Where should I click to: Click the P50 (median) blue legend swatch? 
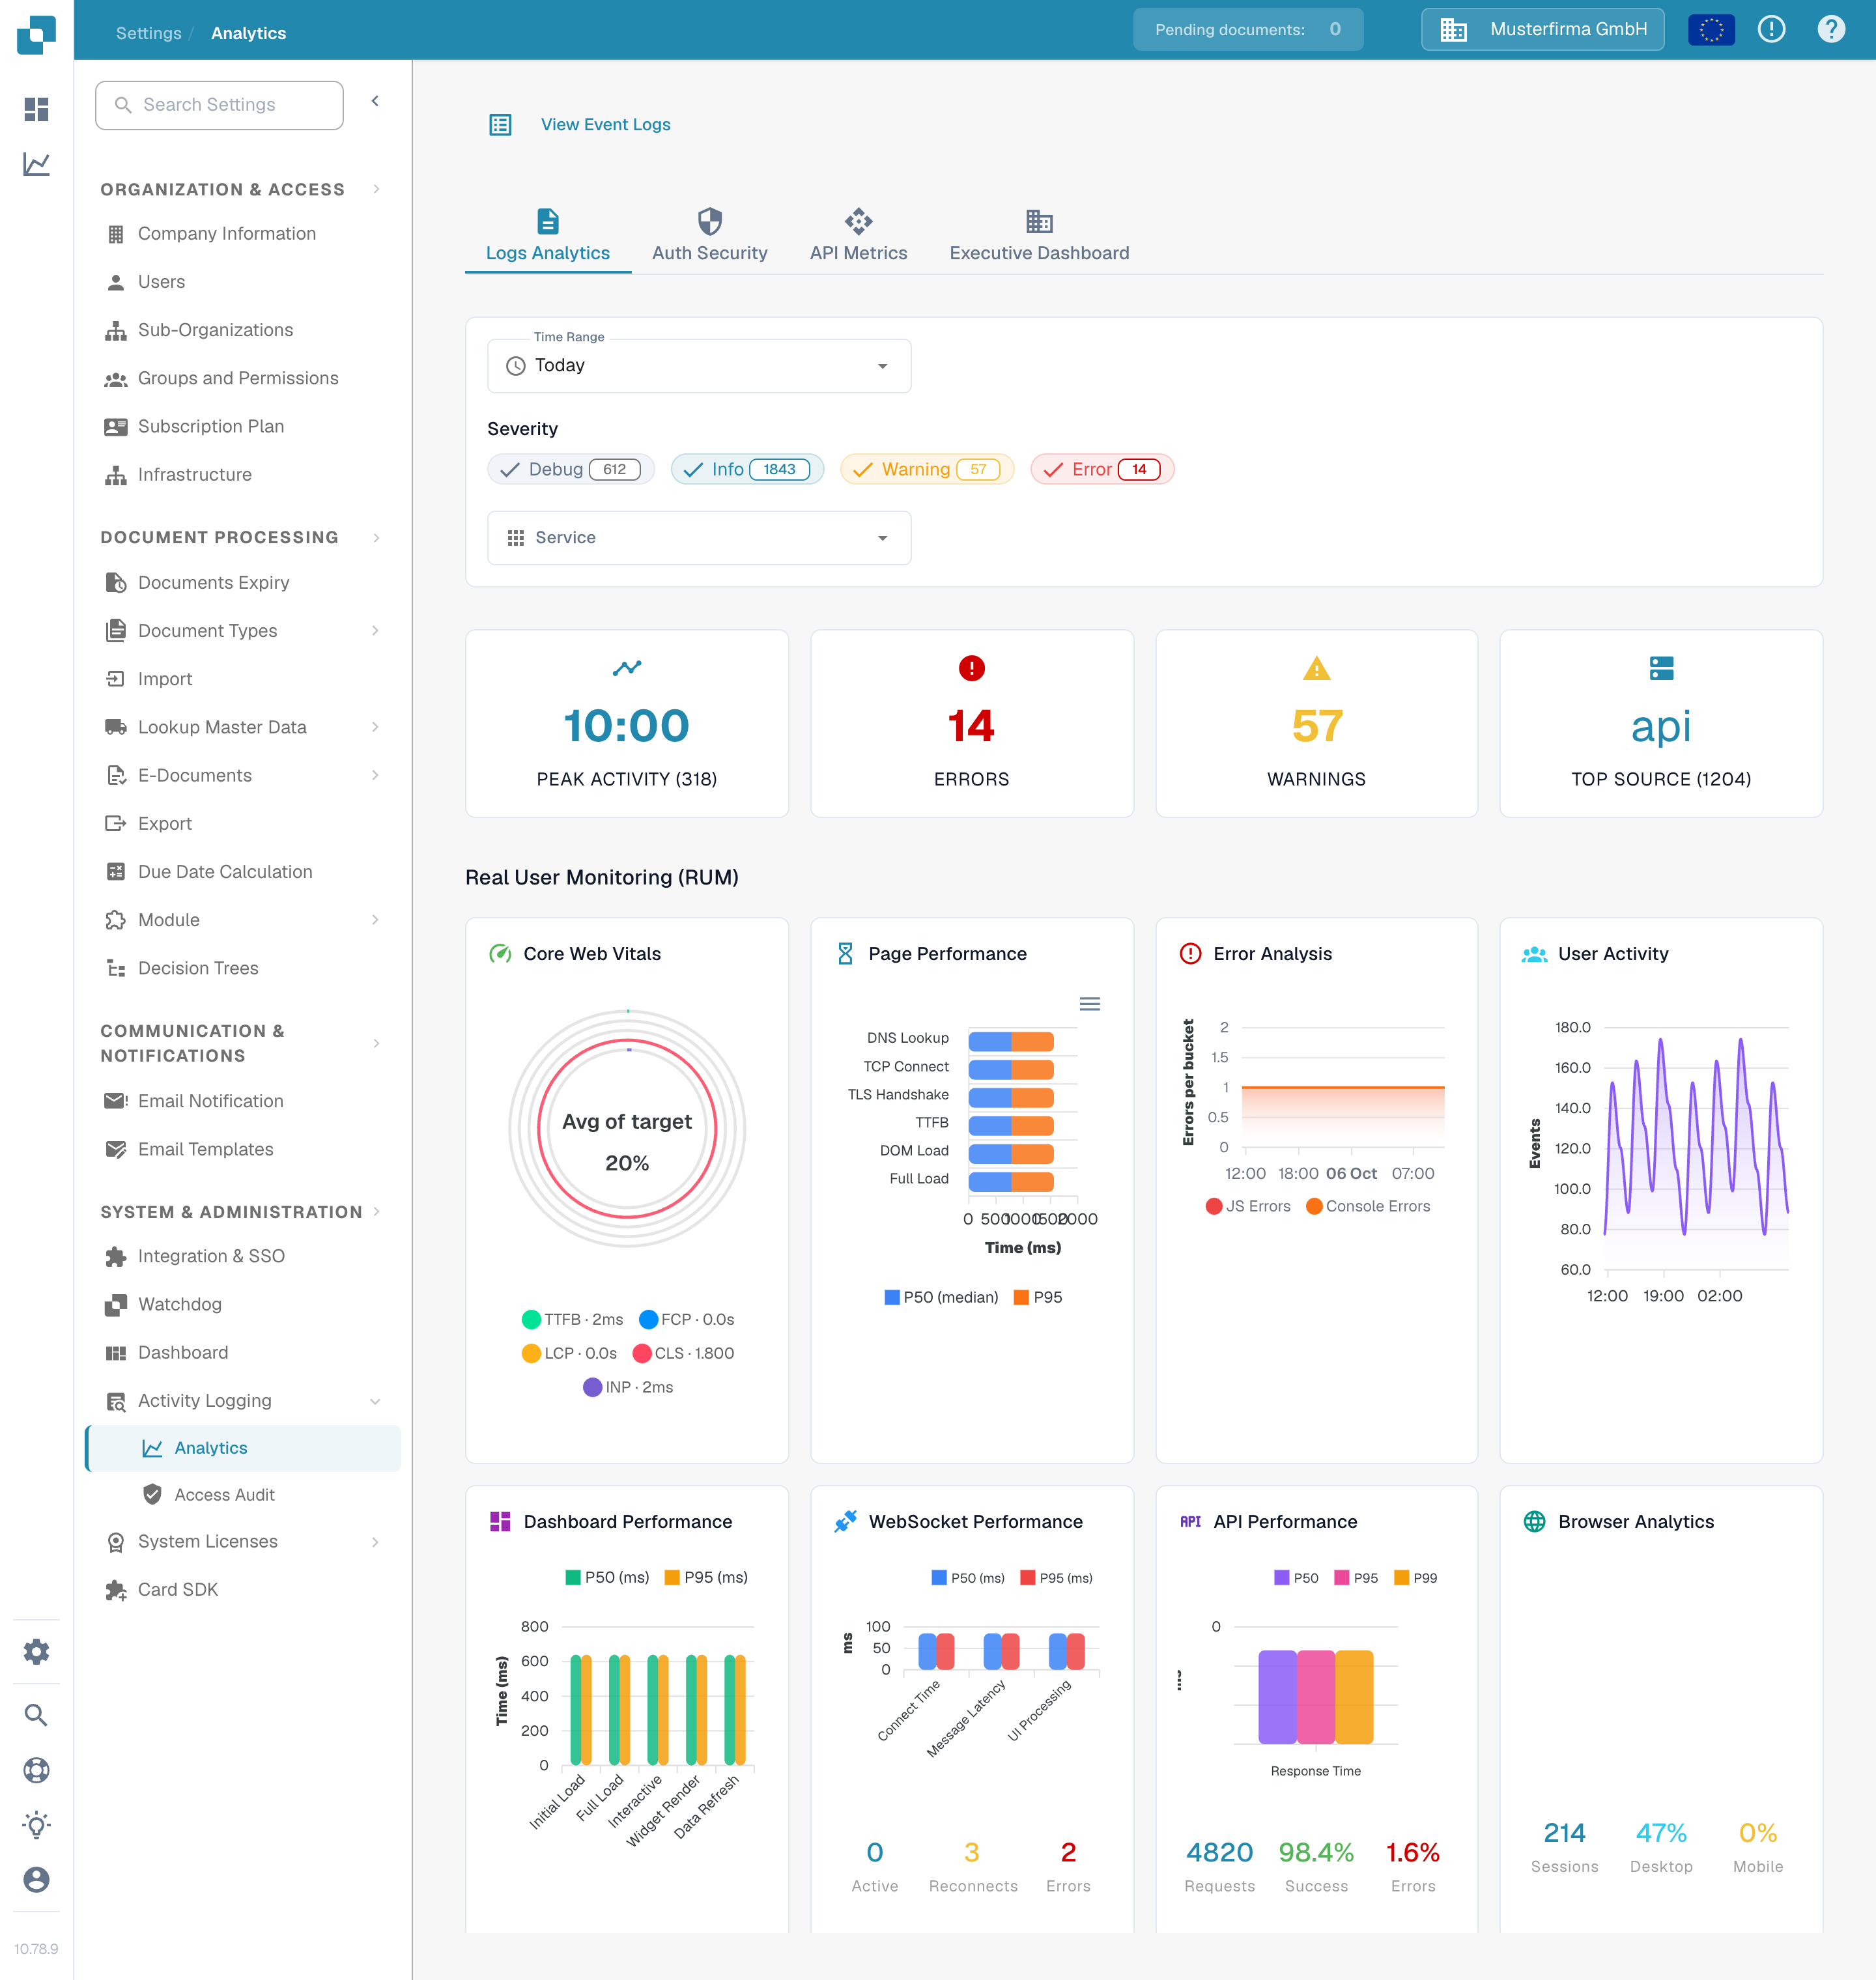tap(892, 1297)
